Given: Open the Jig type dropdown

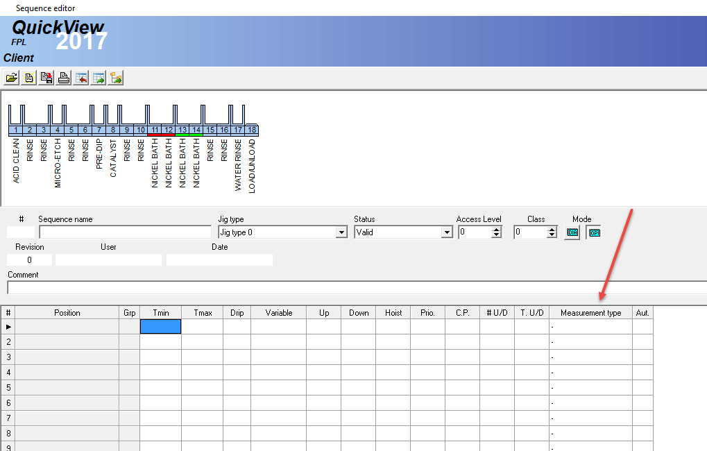Looking at the screenshot, I should tap(341, 232).
